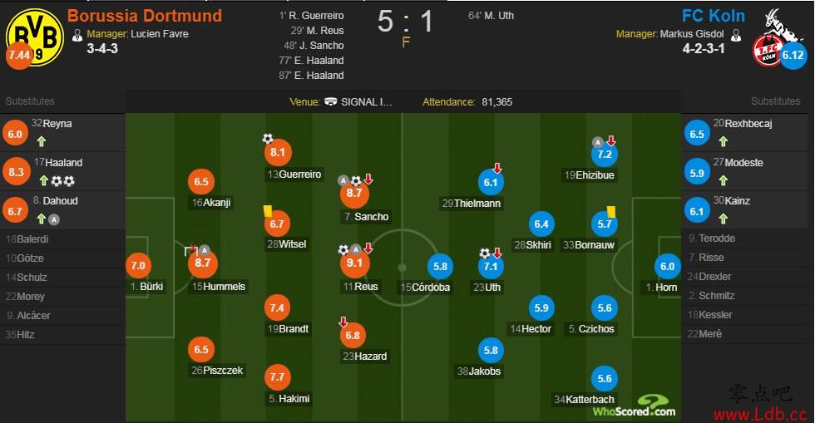The width and height of the screenshot is (815, 423).
Task: Click the green substitution arrow under Reyna
Action: pyautogui.click(x=41, y=140)
